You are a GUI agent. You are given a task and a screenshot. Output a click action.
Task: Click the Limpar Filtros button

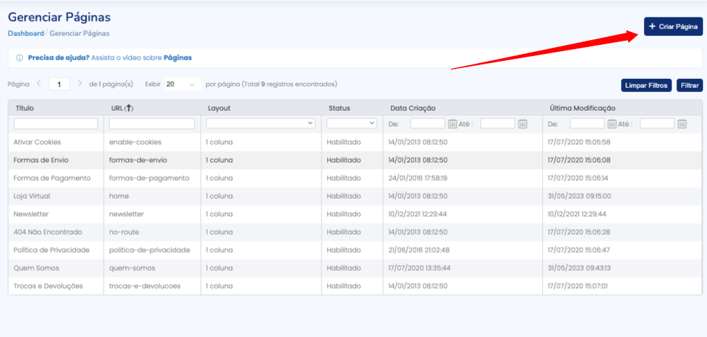click(646, 85)
